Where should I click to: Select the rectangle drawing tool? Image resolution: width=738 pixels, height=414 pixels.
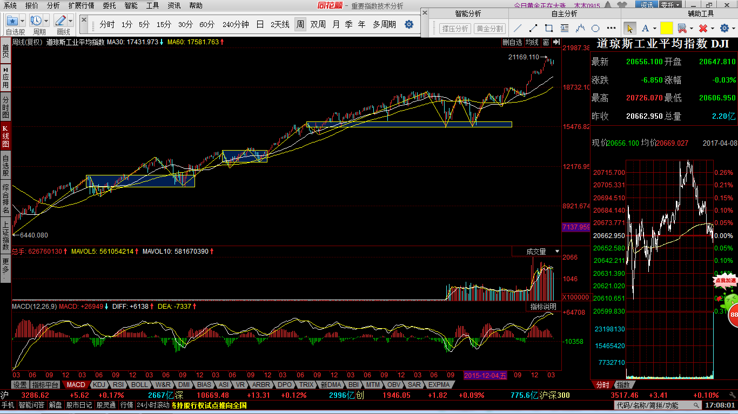click(x=549, y=28)
